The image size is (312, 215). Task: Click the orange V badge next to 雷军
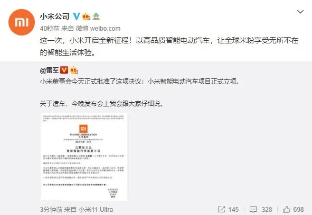64,70
